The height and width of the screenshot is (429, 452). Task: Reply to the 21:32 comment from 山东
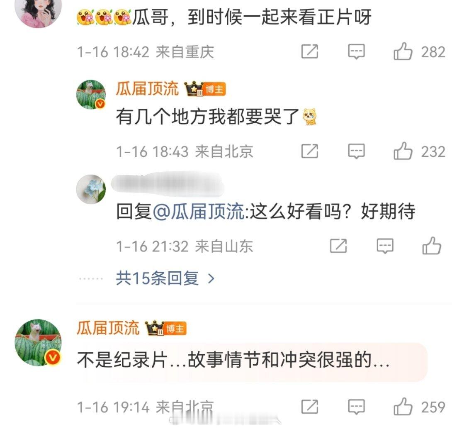(385, 246)
